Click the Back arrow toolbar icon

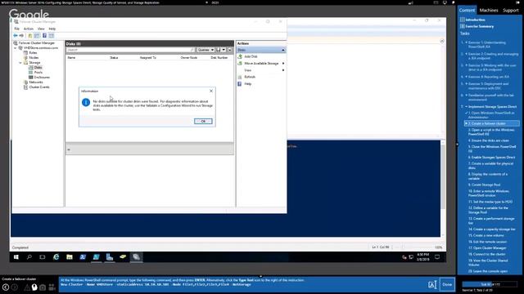[16, 36]
